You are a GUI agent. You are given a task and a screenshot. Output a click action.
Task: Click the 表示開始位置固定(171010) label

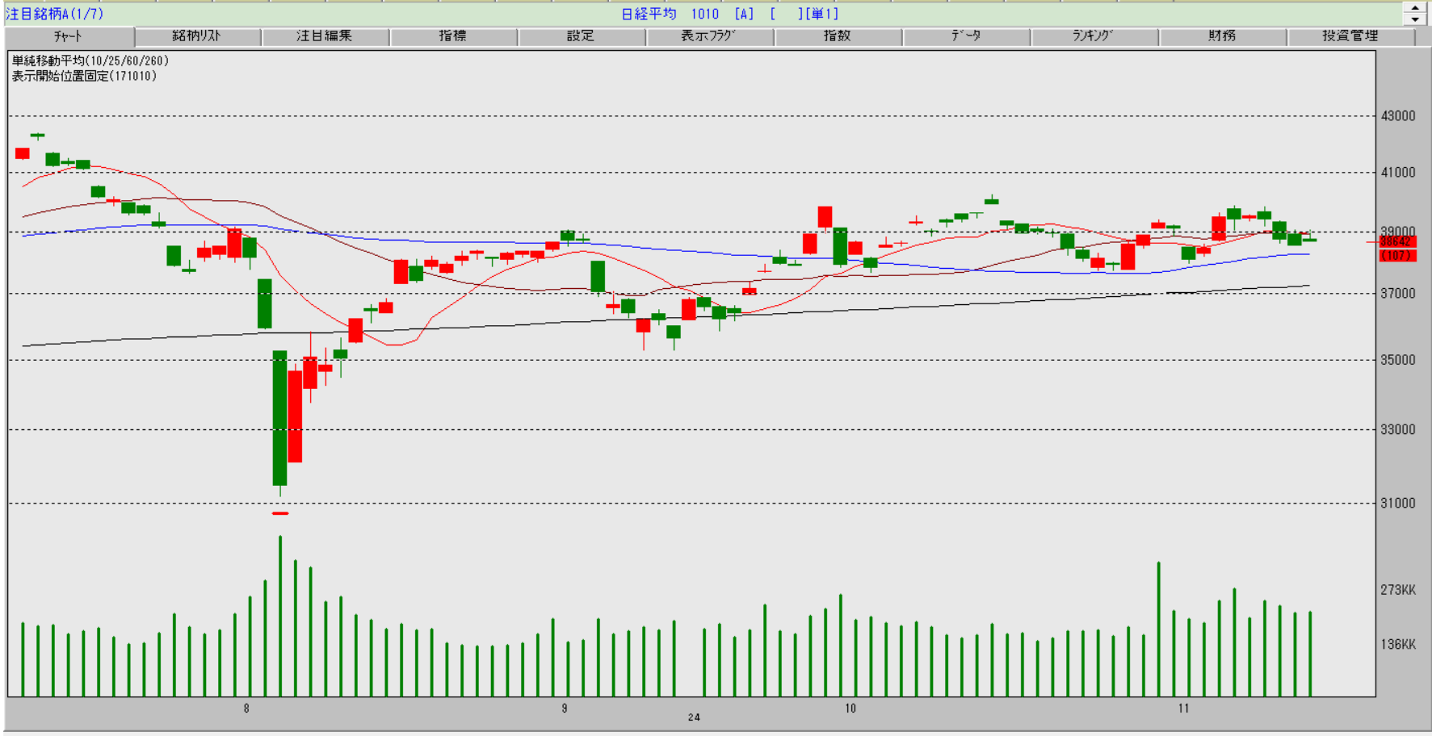point(84,76)
